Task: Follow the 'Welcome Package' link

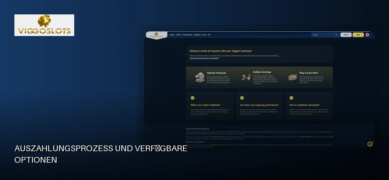Action: click(216, 145)
